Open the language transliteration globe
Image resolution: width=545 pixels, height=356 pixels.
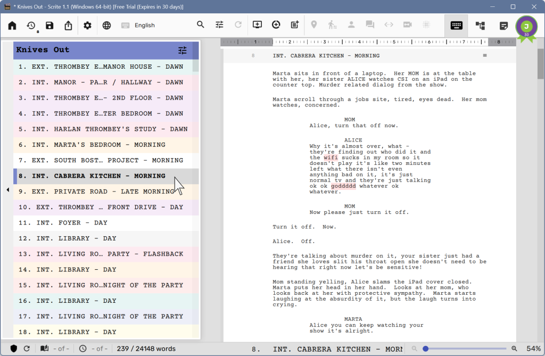(106, 24)
